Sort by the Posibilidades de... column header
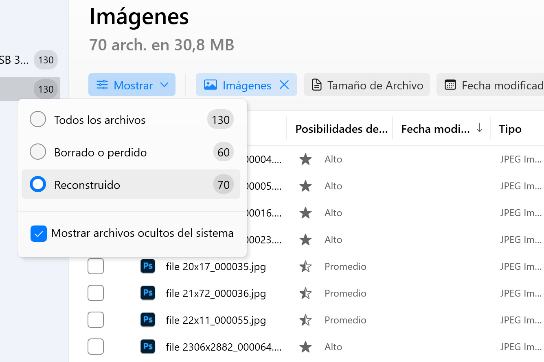This screenshot has height=362, width=544. click(341, 129)
